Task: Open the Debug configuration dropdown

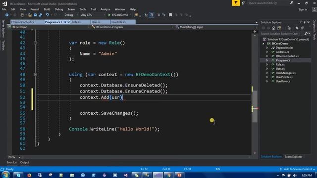Action: tap(71, 15)
